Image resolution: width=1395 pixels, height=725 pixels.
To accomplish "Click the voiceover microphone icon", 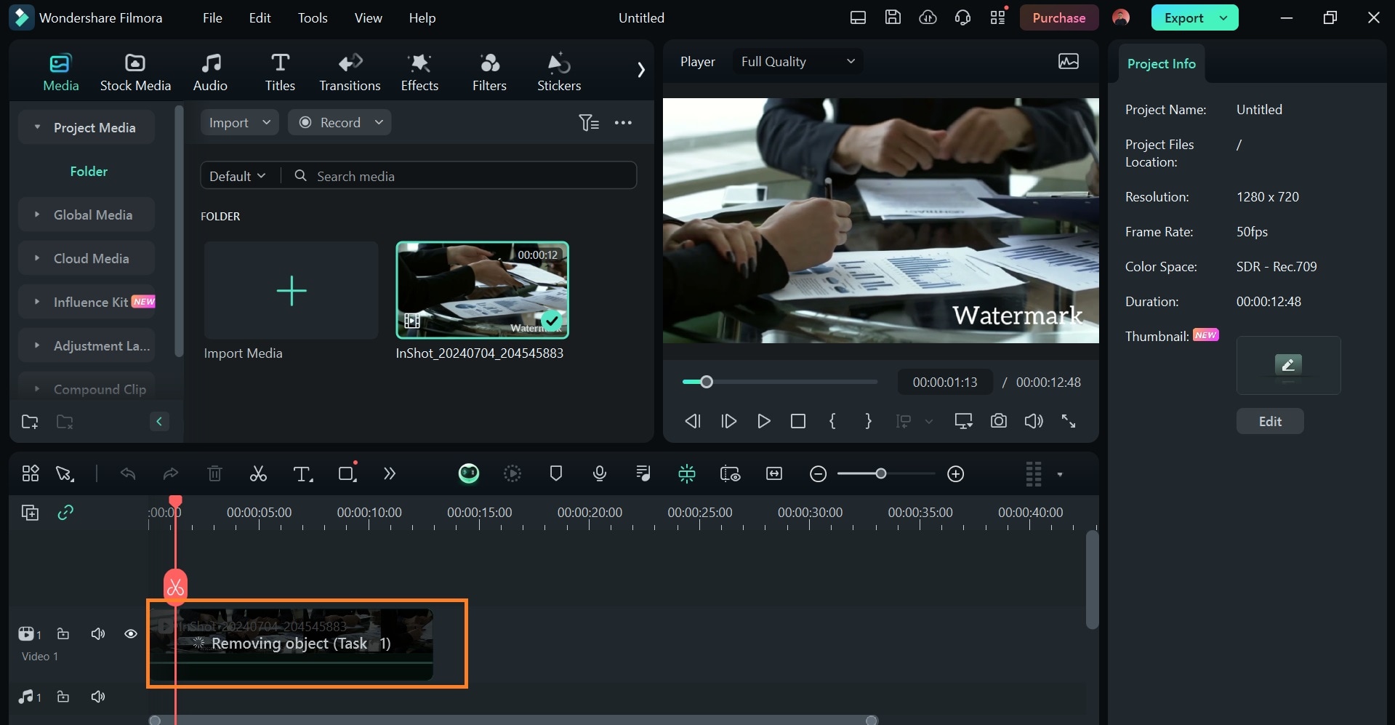I will point(600,474).
